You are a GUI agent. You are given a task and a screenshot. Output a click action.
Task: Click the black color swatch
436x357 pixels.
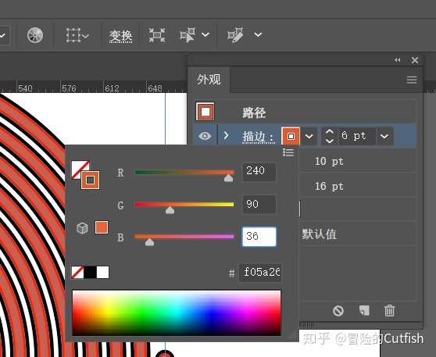pos(91,272)
